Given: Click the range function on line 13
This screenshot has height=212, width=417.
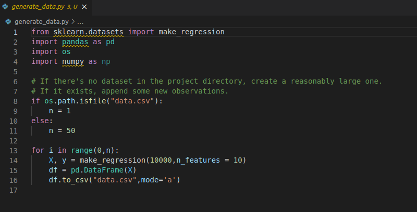Looking at the screenshot, I should coord(82,151).
